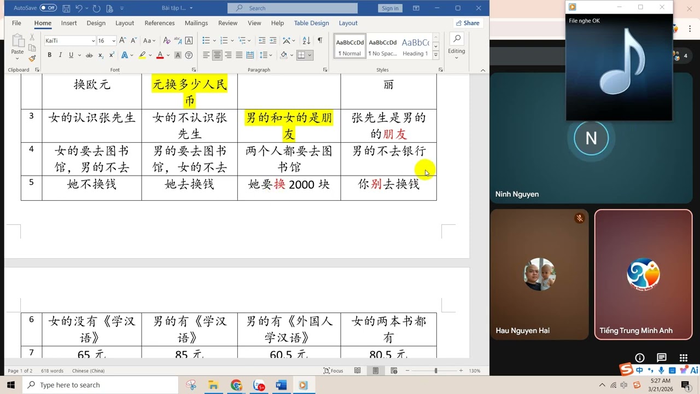Toggle Show/Hide paragraph marks
The height and width of the screenshot is (394, 700).
click(320, 40)
